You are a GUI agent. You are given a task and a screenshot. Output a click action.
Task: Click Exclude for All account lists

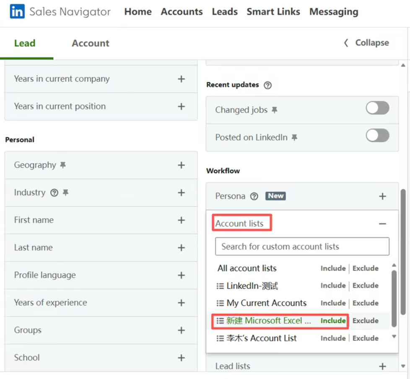365,269
